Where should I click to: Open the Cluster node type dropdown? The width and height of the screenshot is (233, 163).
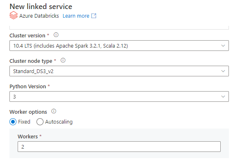point(119,71)
